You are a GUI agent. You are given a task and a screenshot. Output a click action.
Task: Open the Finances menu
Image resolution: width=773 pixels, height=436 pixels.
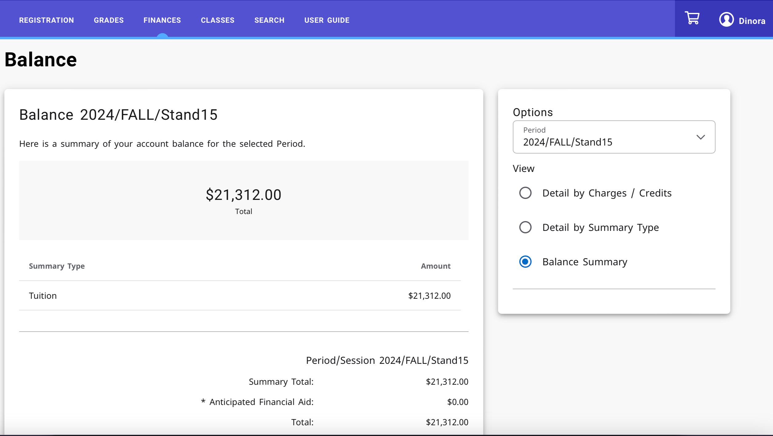pos(162,20)
